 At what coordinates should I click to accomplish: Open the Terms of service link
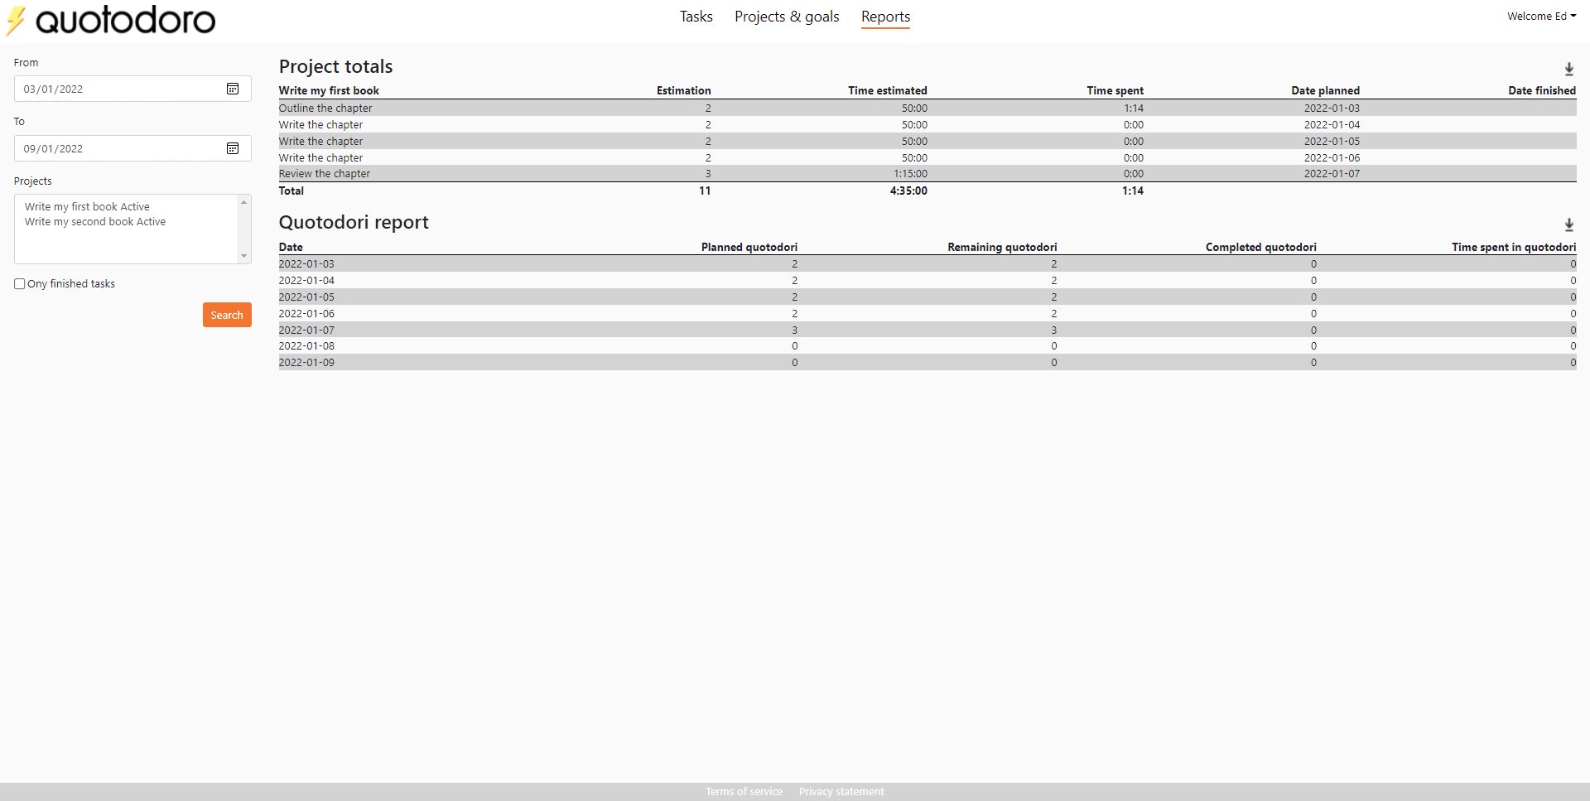point(744,792)
